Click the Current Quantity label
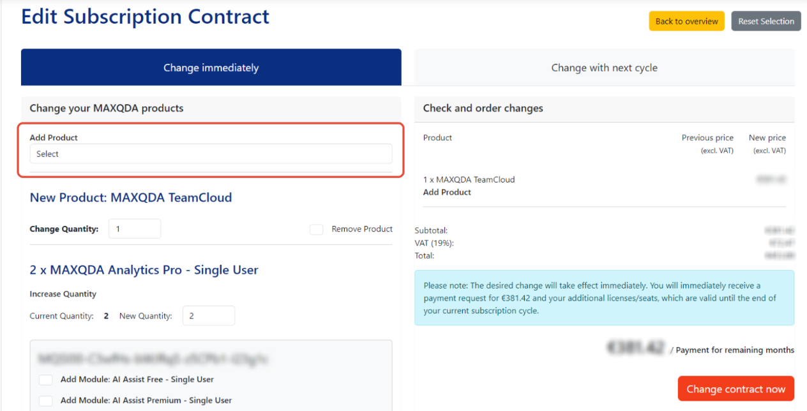Screen dimensions: 807x411 point(61,316)
